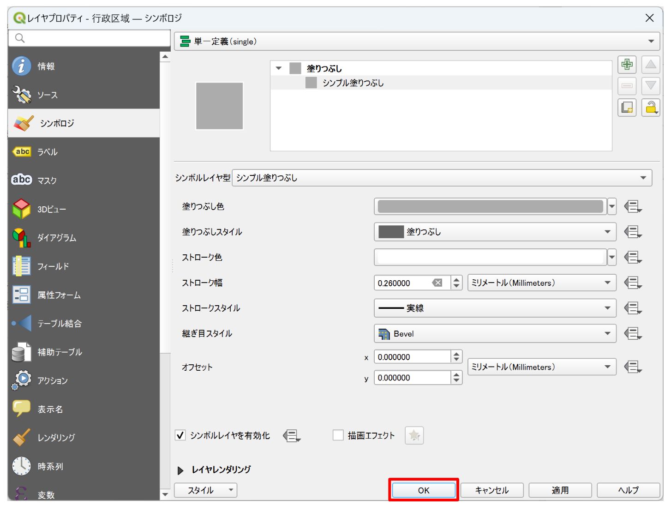Clear the ストローク幅 value with X icon

tap(437, 283)
